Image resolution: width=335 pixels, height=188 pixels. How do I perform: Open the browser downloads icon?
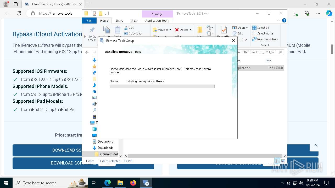coord(295,13)
